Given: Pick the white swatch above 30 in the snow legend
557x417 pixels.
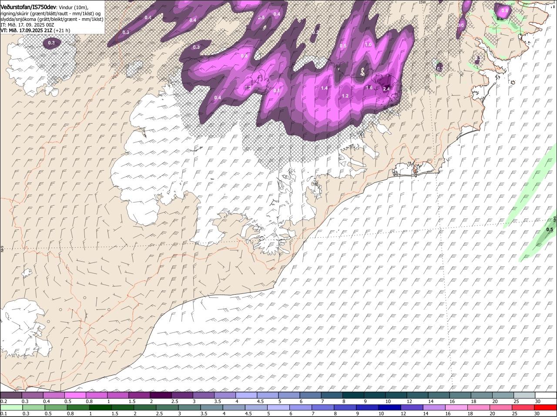Looking at the screenshot, I should tap(546, 396).
